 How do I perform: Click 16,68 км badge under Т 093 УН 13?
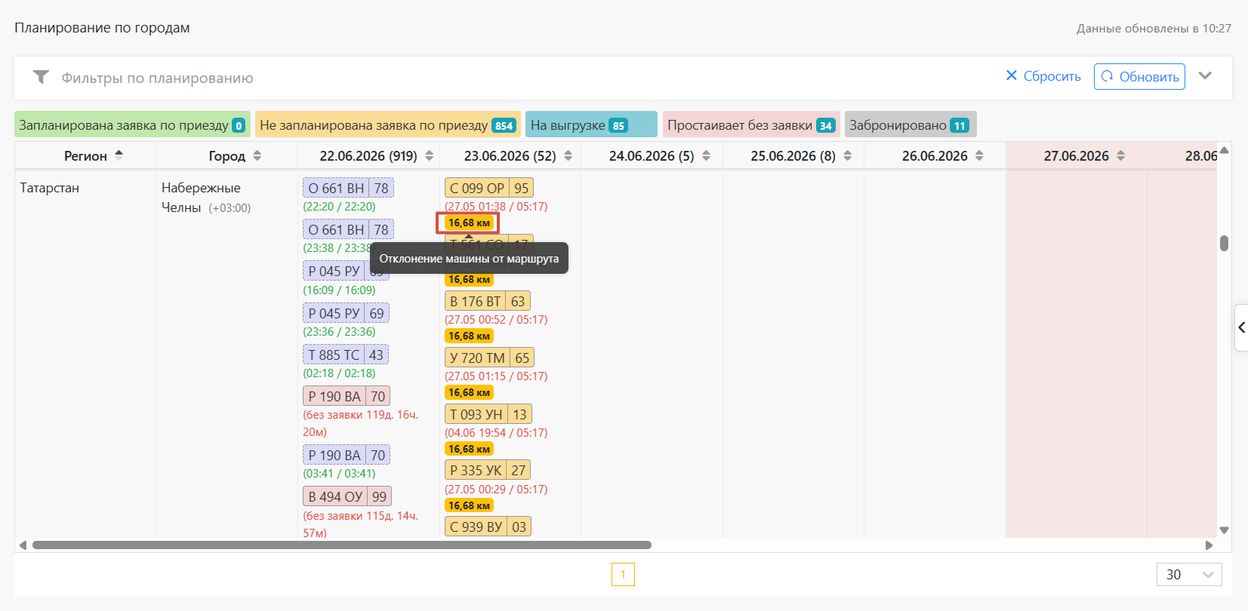tap(469, 450)
